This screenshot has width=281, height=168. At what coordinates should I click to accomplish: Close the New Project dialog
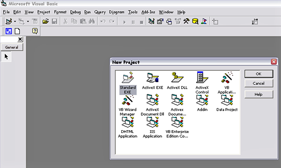coord(274,62)
